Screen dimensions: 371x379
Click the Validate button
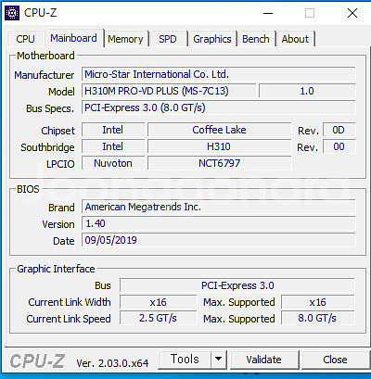pos(264,360)
